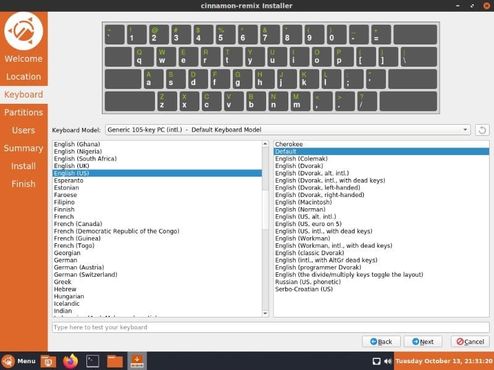Select French (Canada) layout
This screenshot has width=494, height=370.
tap(157, 224)
